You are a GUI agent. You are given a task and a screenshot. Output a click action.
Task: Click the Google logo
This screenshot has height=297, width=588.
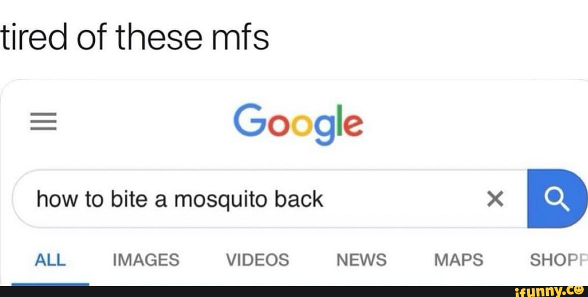point(298,124)
